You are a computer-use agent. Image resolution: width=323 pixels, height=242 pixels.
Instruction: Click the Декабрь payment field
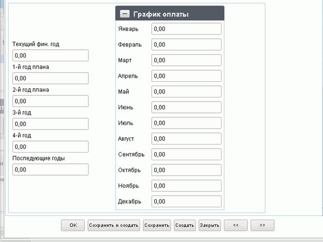[186, 201]
